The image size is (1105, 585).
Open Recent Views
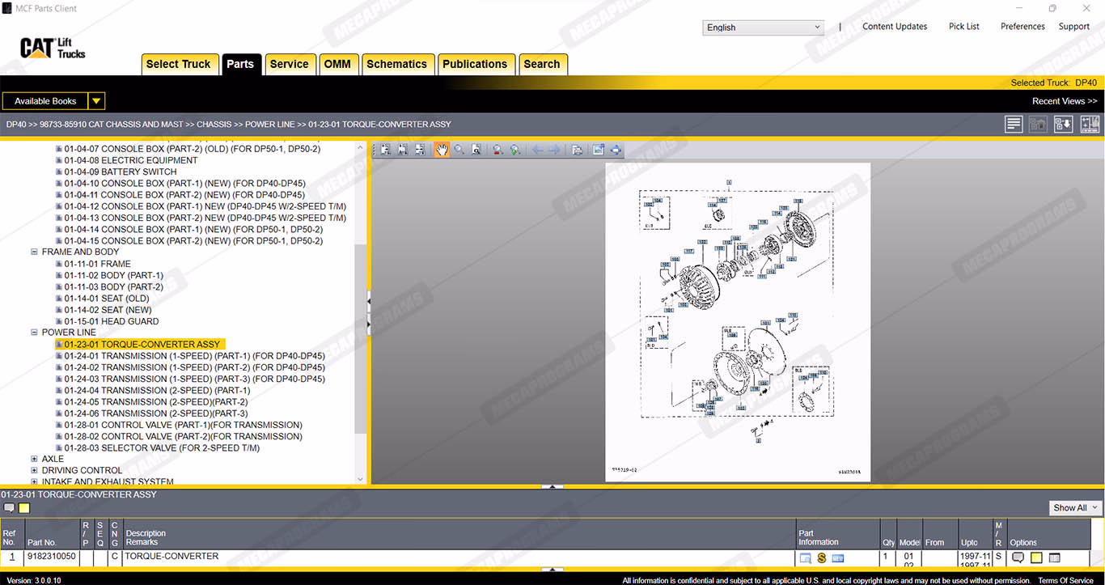click(1064, 101)
